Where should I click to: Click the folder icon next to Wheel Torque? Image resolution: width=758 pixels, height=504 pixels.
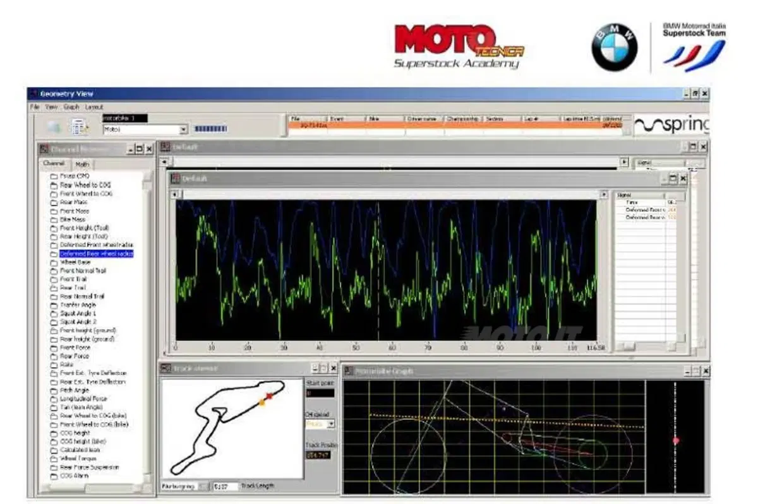point(54,459)
